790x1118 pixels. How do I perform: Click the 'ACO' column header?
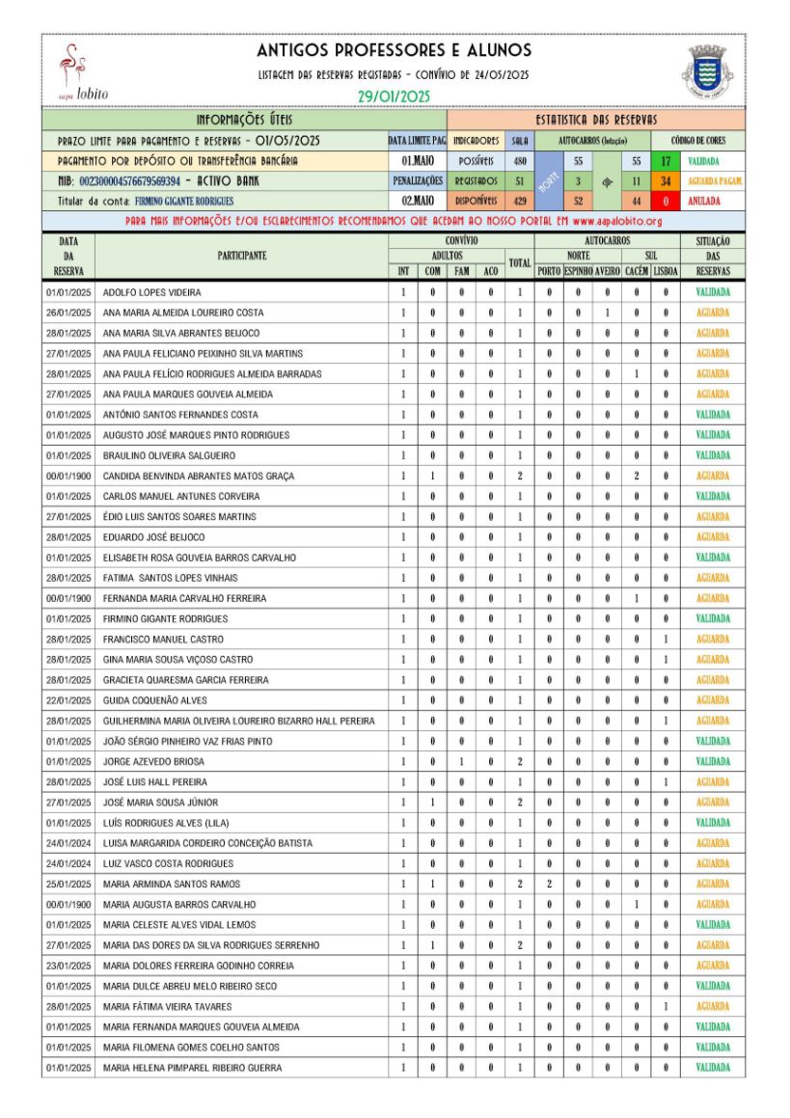click(x=491, y=272)
